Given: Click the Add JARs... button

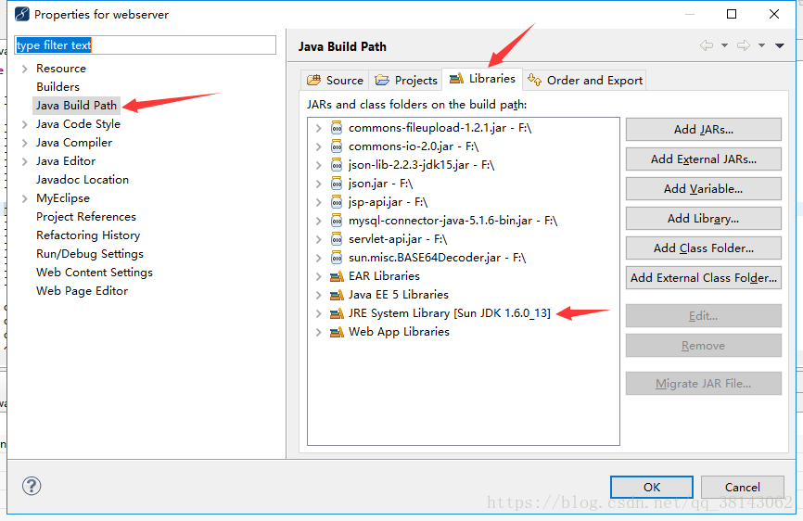Looking at the screenshot, I should [703, 130].
